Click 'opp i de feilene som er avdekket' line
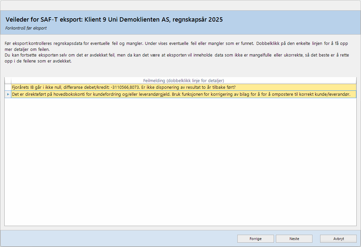This screenshot has height=247, width=361. [38, 61]
